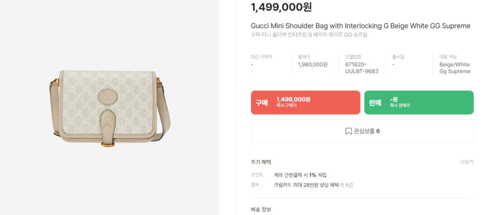Click the 발매가 1,980,000원 value
Image resolution: width=498 pixels, height=215 pixels.
point(312,65)
